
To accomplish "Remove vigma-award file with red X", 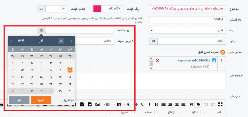I will click(158, 60).
